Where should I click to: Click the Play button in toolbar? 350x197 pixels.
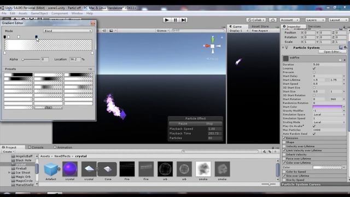pyautogui.click(x=166, y=20)
